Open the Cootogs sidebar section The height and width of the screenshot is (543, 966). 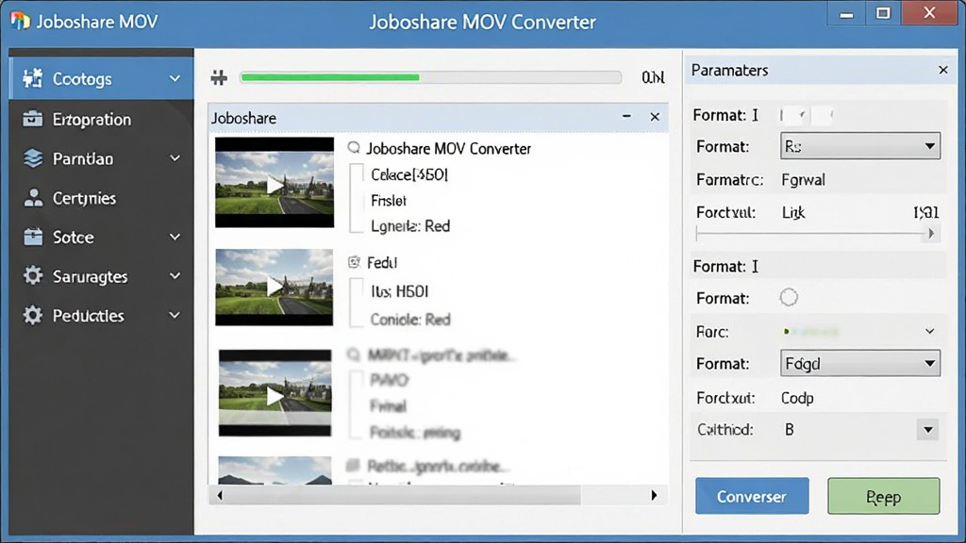pos(101,78)
